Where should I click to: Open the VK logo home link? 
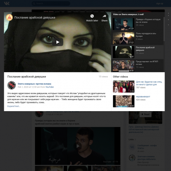pyautogui.click(x=7, y=3)
